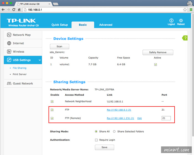The image size is (194, 155).
Task: Open the green help question mark
Action: (185, 38)
